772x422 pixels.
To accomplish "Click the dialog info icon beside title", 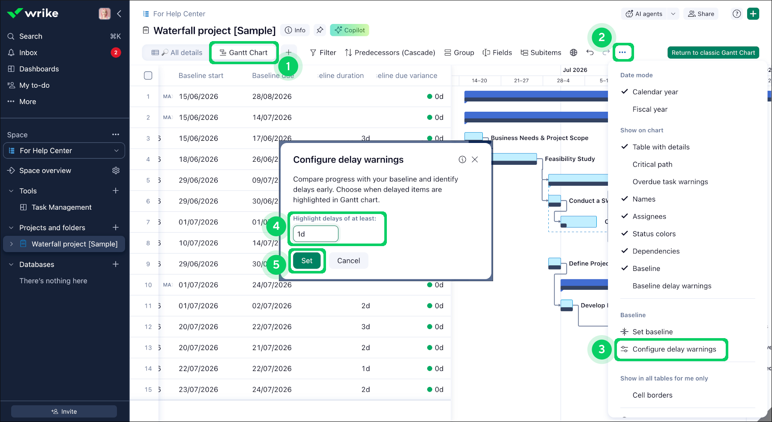I will click(x=462, y=160).
